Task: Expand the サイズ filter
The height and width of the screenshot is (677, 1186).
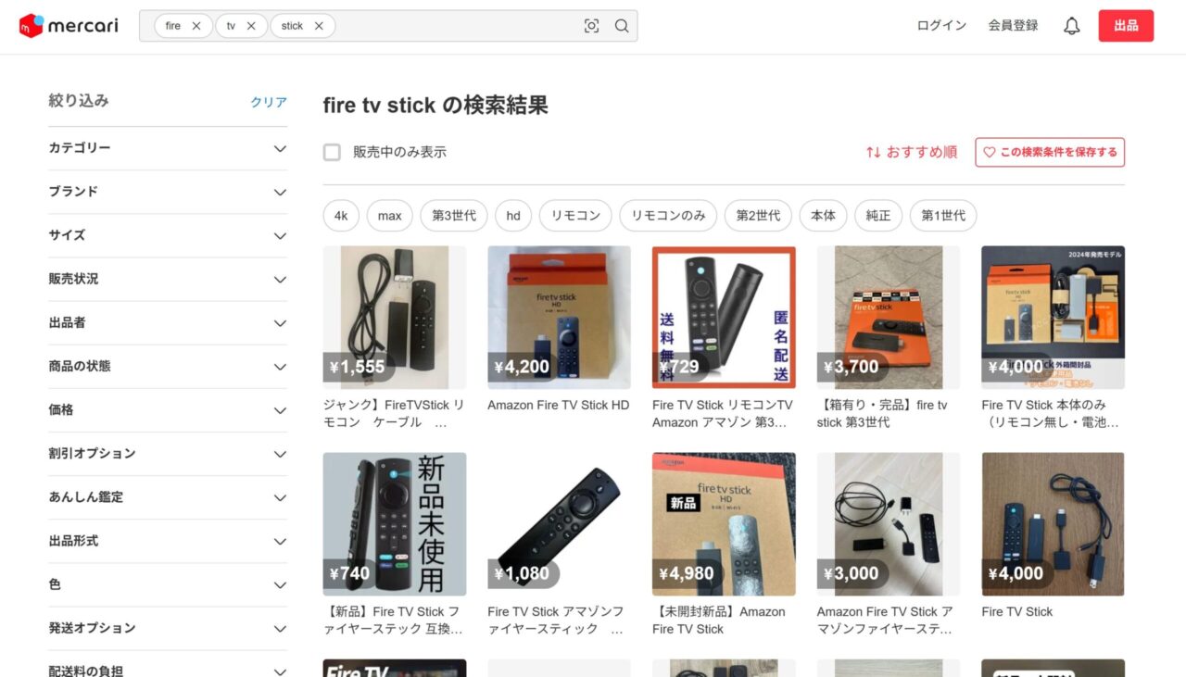Action: 168,235
